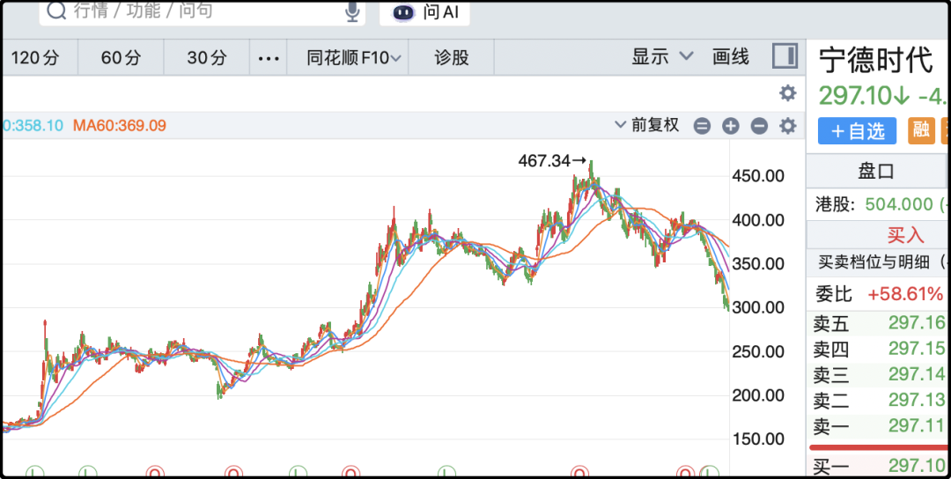Open the upper gear settings above the chart
This screenshot has width=951, height=479.
click(x=787, y=93)
